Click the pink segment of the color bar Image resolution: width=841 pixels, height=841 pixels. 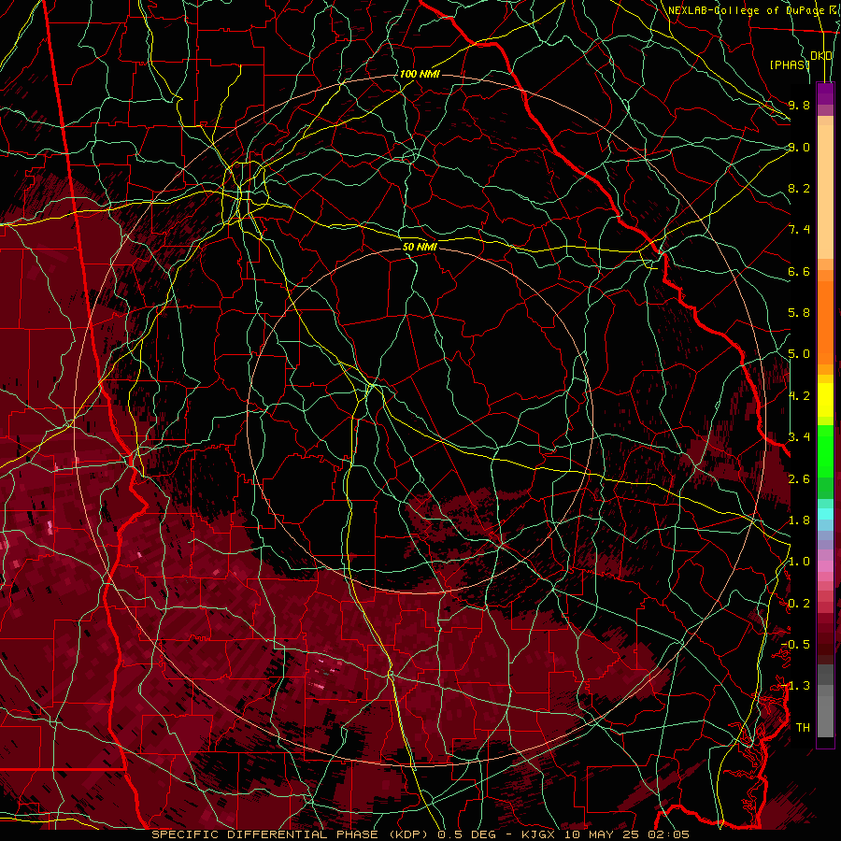click(x=825, y=566)
